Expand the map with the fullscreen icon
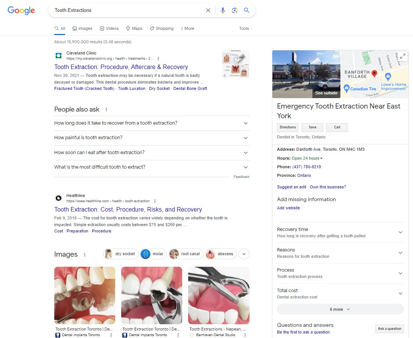 click(x=403, y=56)
